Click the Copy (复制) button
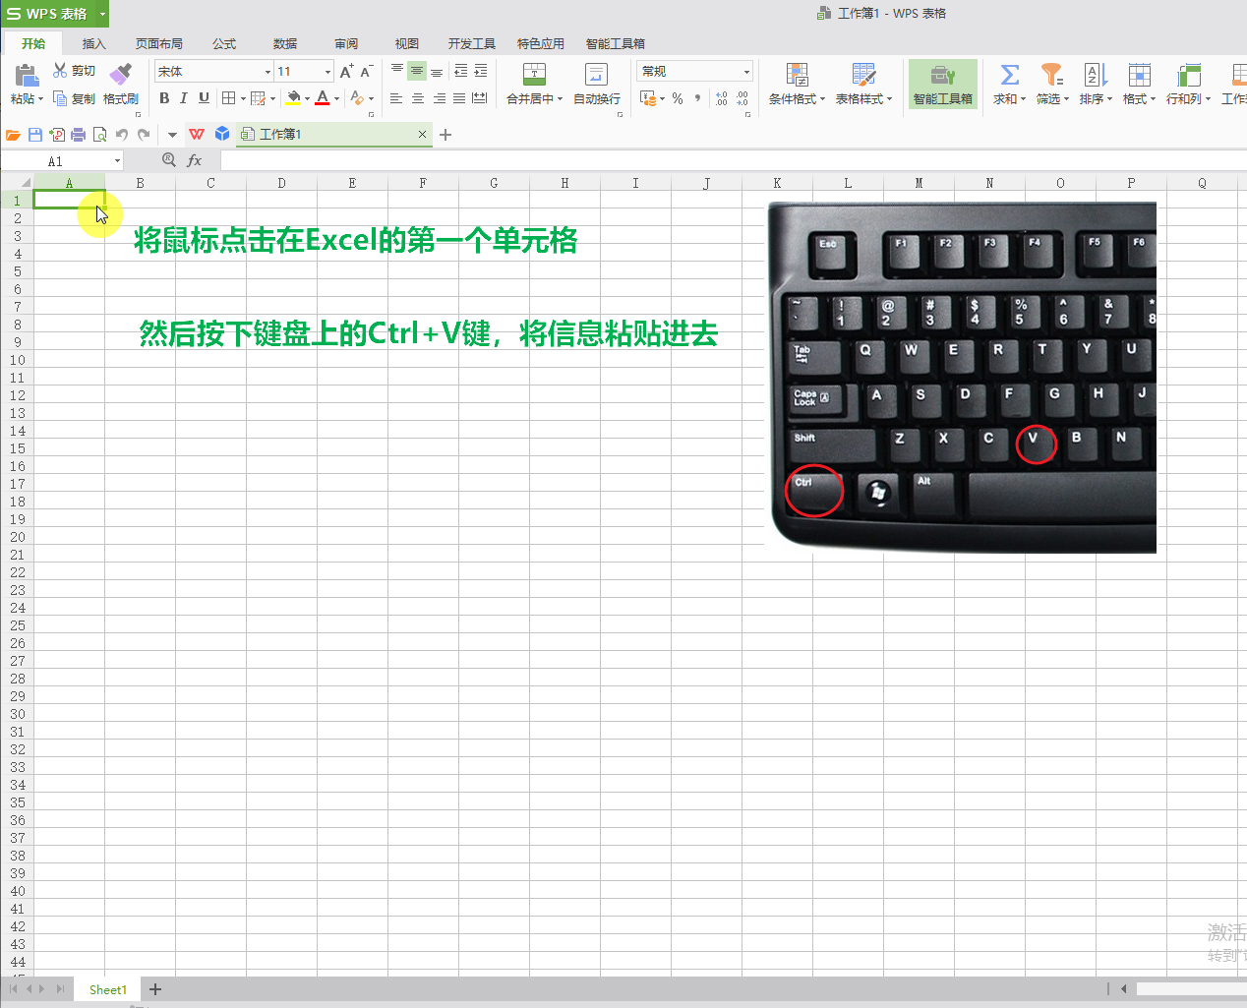Viewport: 1247px width, 1008px height. pos(74,98)
